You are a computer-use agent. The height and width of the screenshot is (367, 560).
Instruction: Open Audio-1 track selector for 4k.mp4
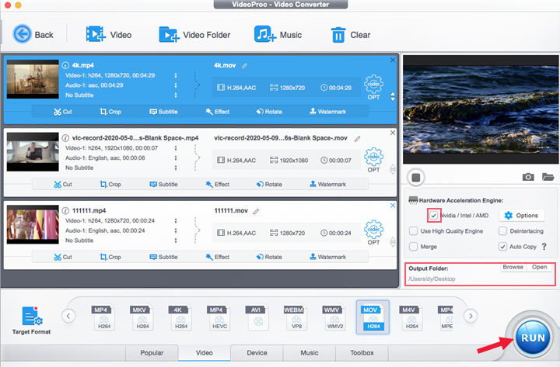[175, 85]
